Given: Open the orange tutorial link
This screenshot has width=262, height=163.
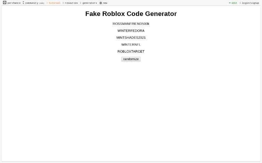Looking at the screenshot, I should coord(55,3).
